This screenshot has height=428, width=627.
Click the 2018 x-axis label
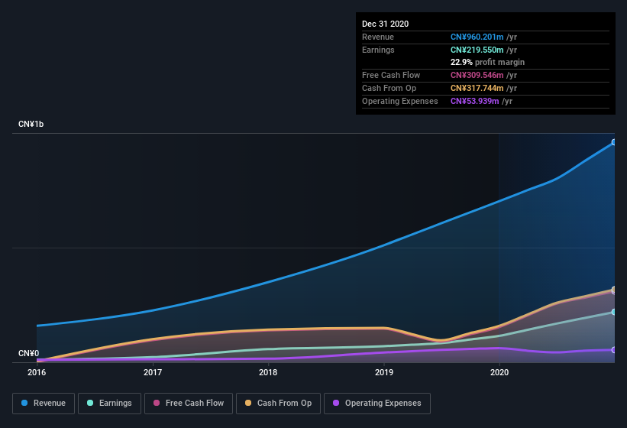pos(268,372)
